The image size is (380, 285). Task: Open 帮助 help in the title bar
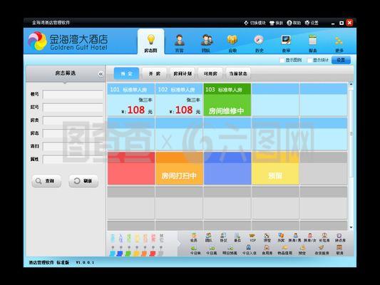click(x=294, y=23)
